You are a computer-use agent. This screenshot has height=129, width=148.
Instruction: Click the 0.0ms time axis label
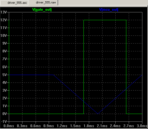pos(9,126)
